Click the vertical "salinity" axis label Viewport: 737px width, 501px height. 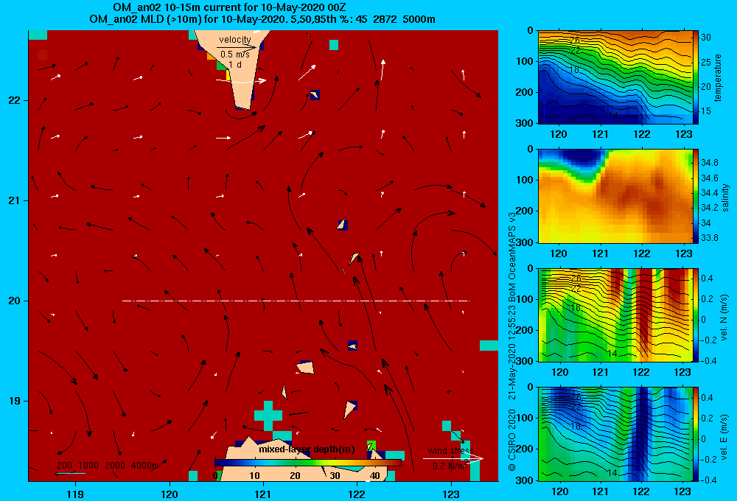tap(725, 197)
